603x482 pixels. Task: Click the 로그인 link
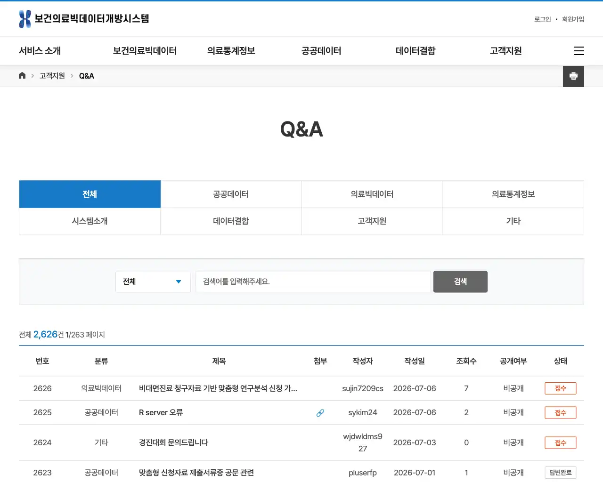tap(543, 19)
